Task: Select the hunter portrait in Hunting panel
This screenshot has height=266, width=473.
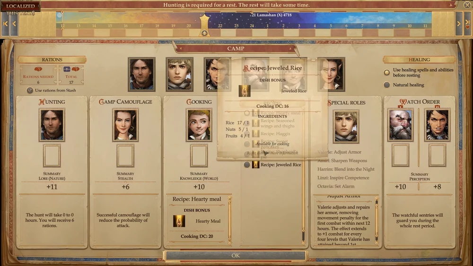Action: (x=52, y=125)
